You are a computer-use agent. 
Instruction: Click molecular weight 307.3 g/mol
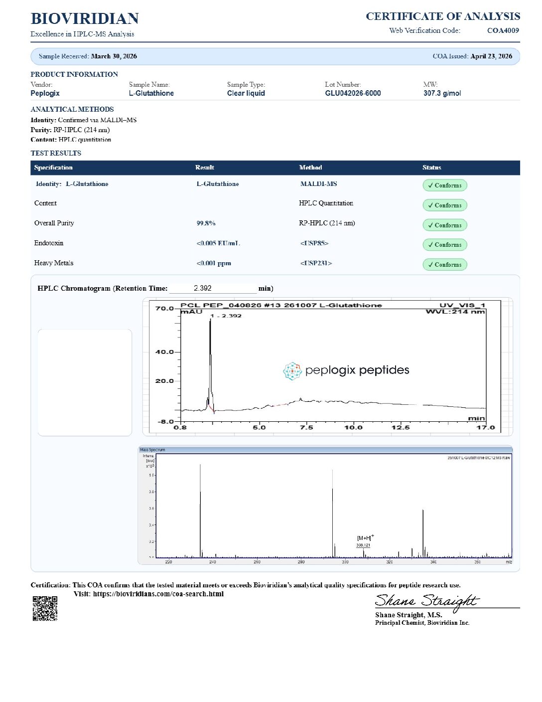pos(442,93)
